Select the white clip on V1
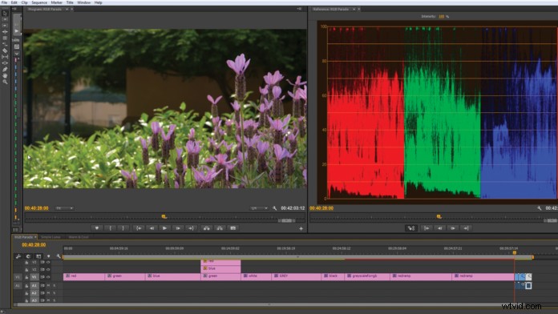The height and width of the screenshot is (314, 558). click(x=257, y=276)
